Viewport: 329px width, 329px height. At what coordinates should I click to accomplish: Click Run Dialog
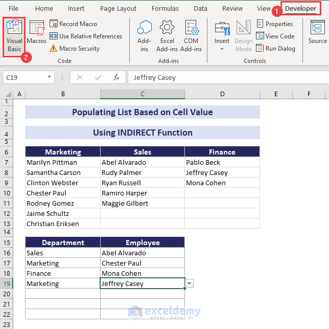click(x=276, y=49)
